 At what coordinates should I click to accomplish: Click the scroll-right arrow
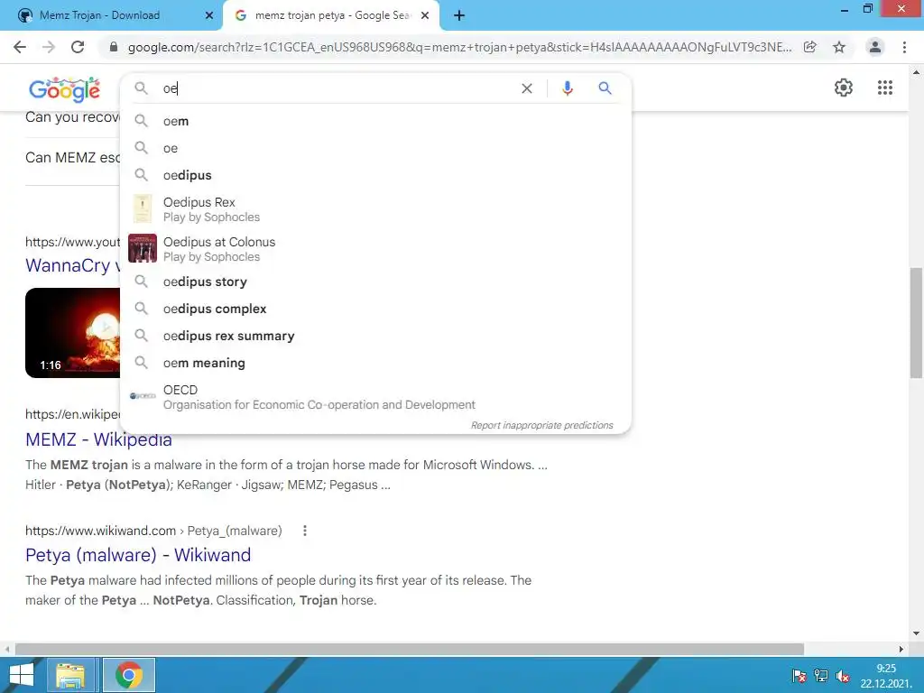901,649
